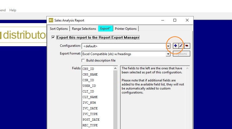Open the Export Format dropdown arrow
The height and width of the screenshot is (129, 232).
click(x=168, y=54)
